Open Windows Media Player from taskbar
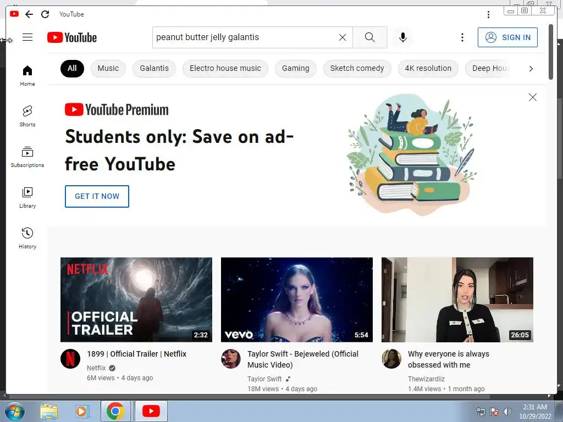 [82, 411]
